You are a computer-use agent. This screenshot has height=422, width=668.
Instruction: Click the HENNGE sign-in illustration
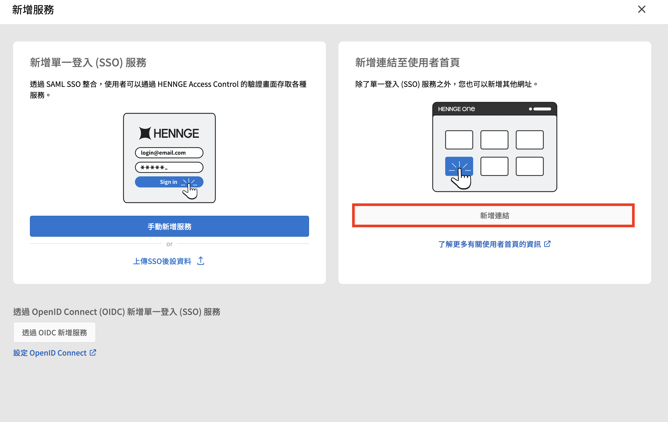pos(169,157)
